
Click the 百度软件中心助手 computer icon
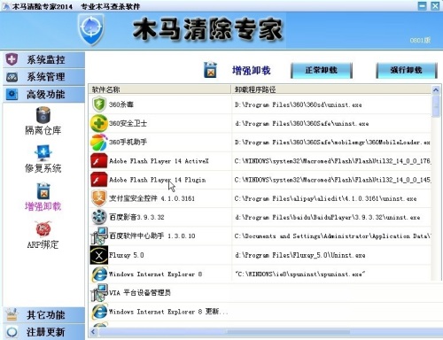click(x=99, y=236)
